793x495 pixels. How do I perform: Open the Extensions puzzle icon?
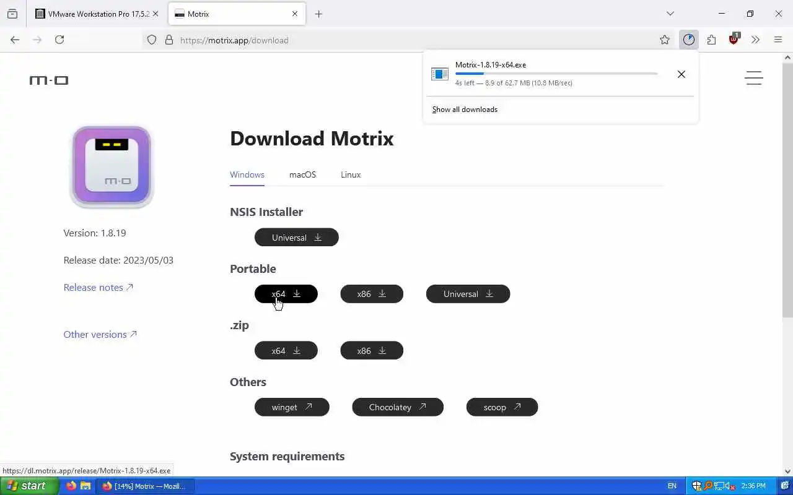click(711, 40)
